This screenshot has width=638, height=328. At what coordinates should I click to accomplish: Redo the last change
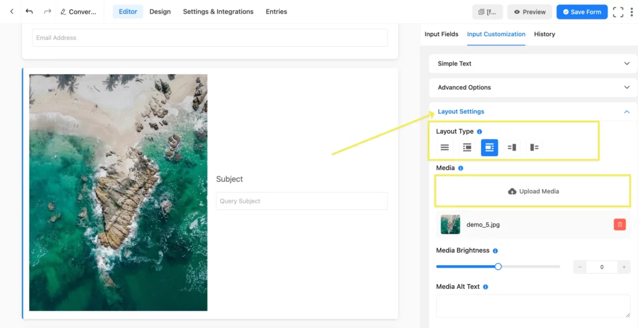47,11
